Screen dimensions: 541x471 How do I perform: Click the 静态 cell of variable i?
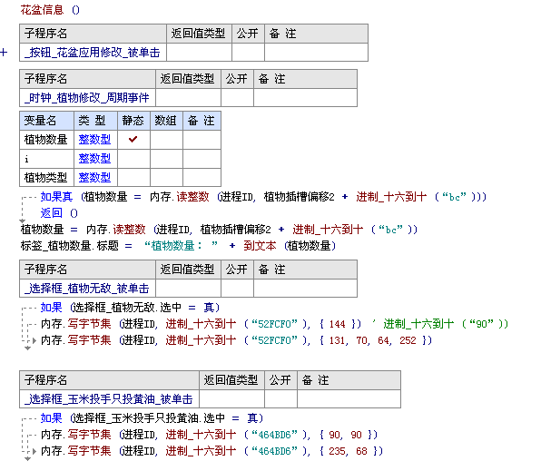coord(133,159)
